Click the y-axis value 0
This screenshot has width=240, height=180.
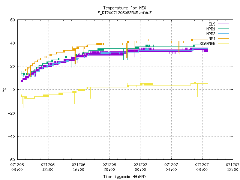[x=14, y=90]
